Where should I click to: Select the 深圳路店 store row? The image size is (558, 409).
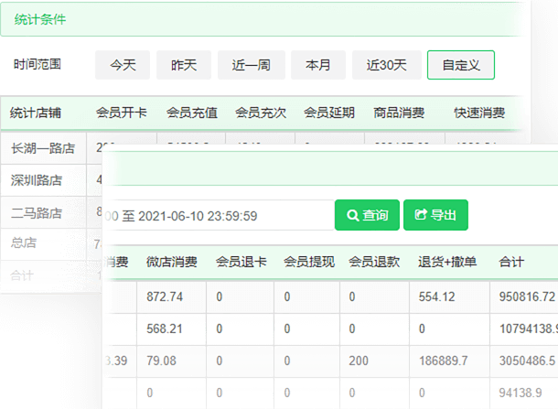(x=37, y=179)
